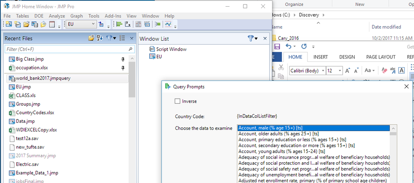The width and height of the screenshot is (414, 183).
Task: Open Graph menu in JMP
Action: (77, 16)
